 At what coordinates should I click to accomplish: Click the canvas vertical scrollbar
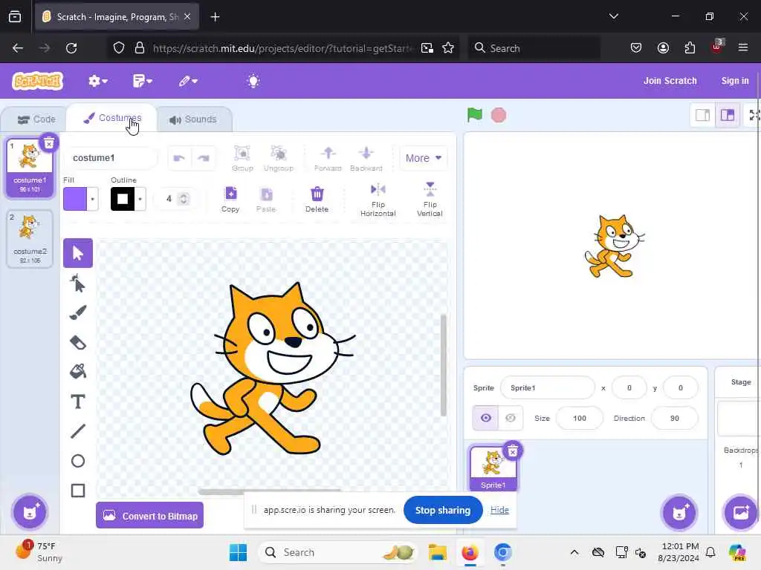coord(443,365)
